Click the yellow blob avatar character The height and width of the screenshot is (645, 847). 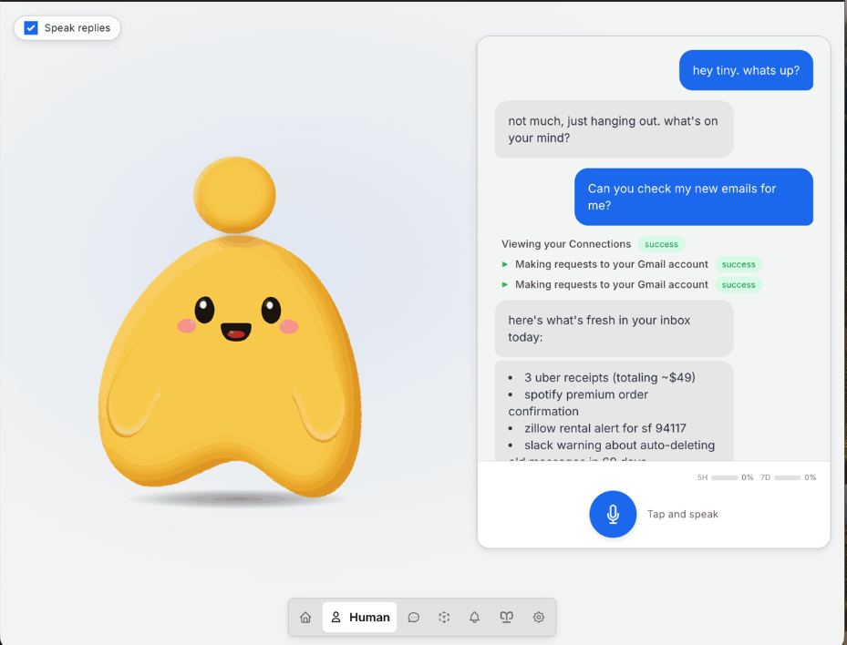[231, 329]
